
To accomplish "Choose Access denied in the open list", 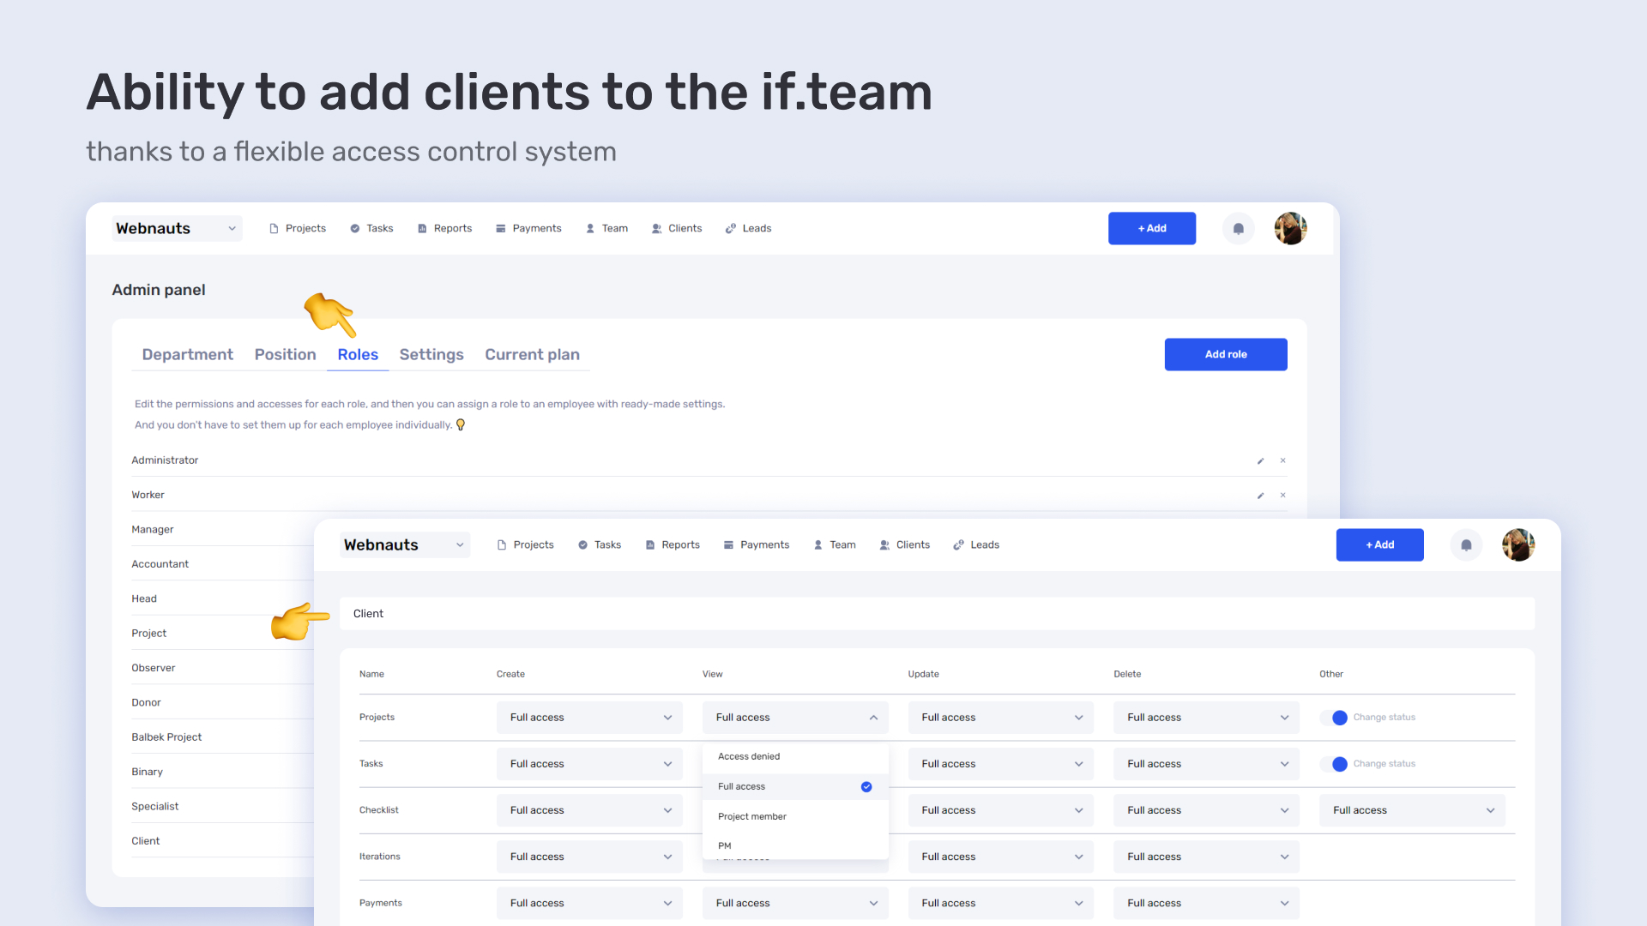I will pyautogui.click(x=795, y=756).
